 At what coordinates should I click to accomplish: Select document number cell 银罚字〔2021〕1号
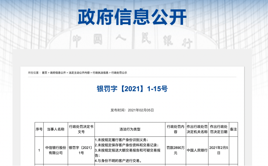click(81, 150)
